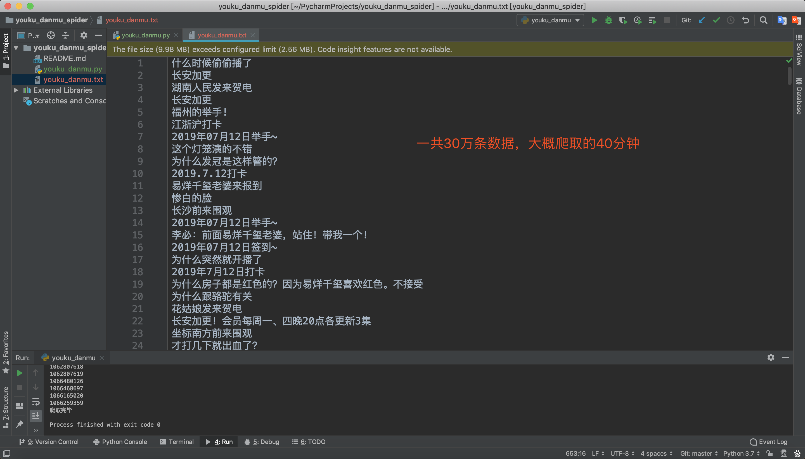This screenshot has height=459, width=805.
Task: Open project panel settings gear
Action: coord(83,35)
